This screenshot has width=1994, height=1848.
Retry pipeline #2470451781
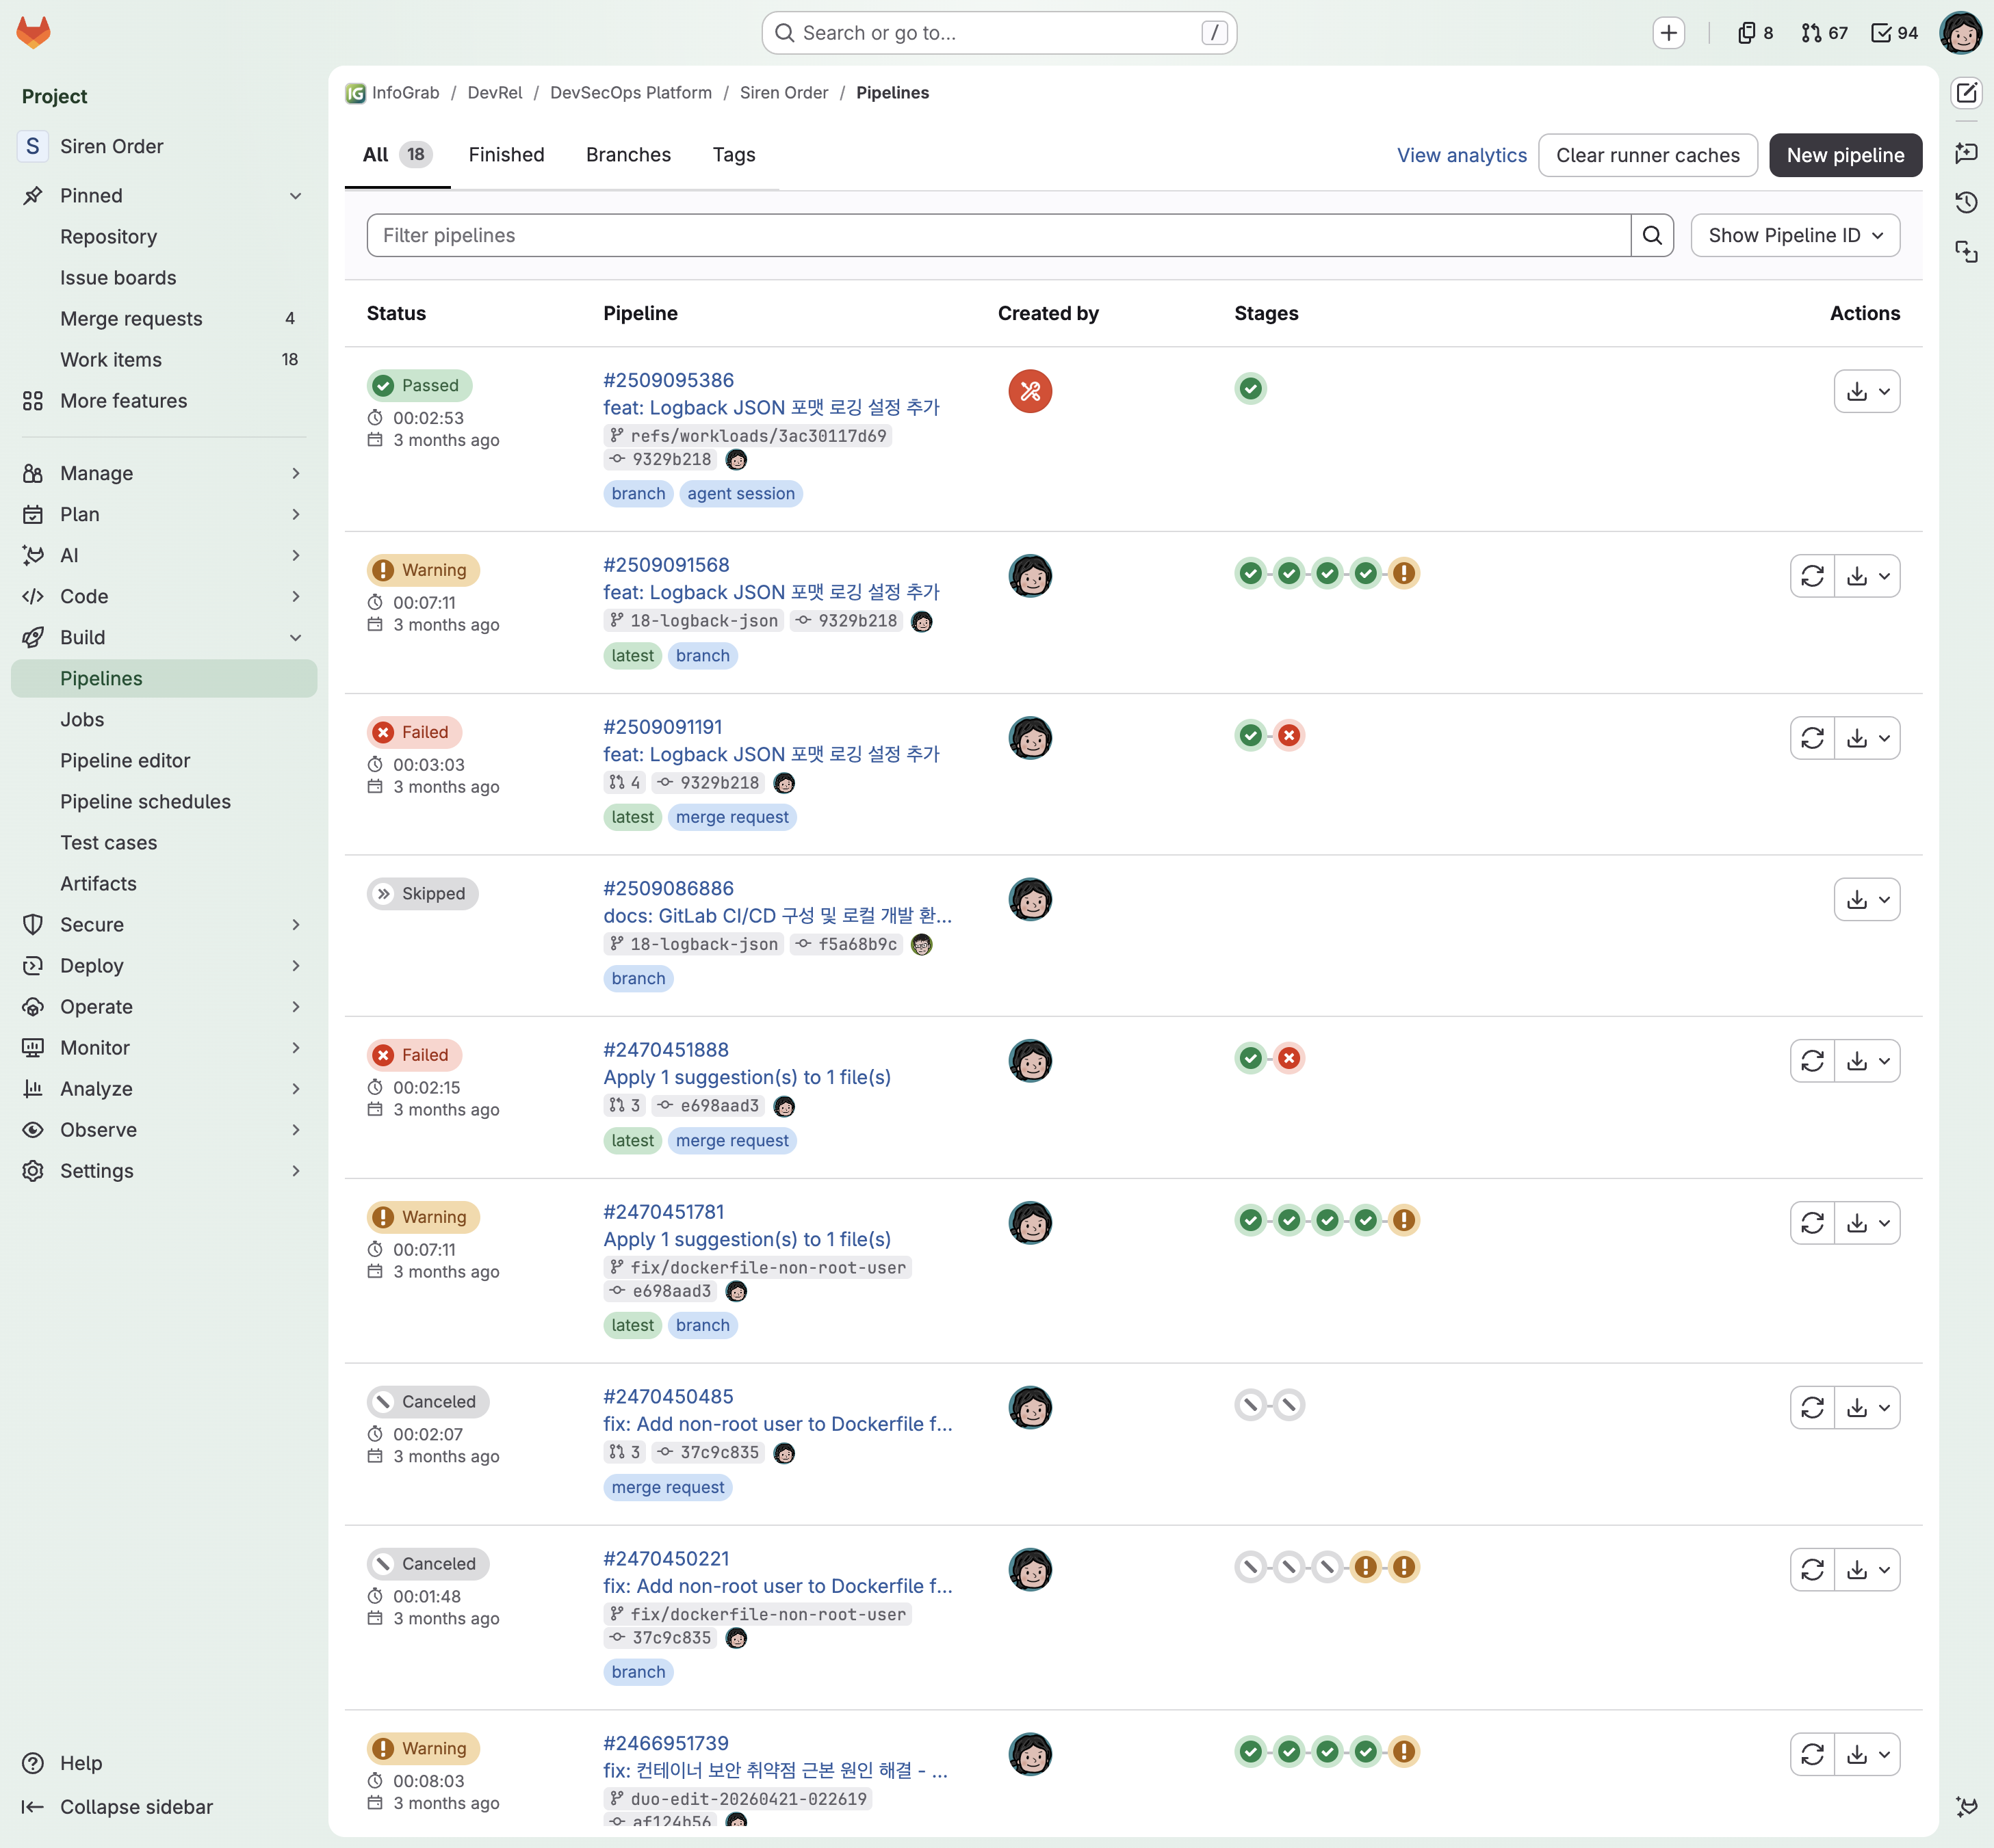[1812, 1223]
